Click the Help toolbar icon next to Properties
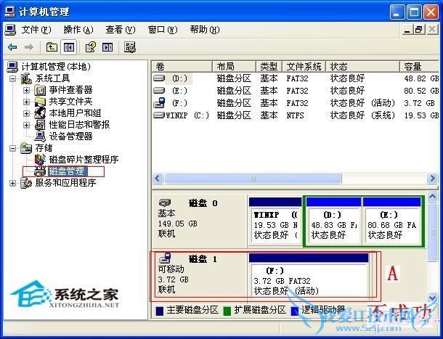 tap(107, 47)
